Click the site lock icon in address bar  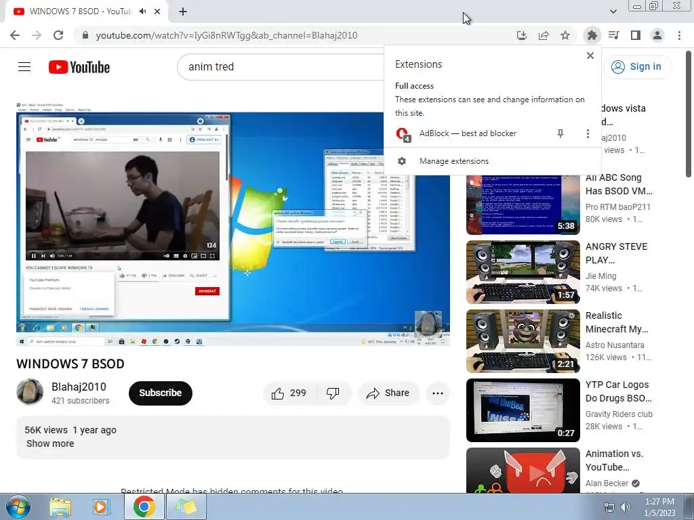pos(85,35)
